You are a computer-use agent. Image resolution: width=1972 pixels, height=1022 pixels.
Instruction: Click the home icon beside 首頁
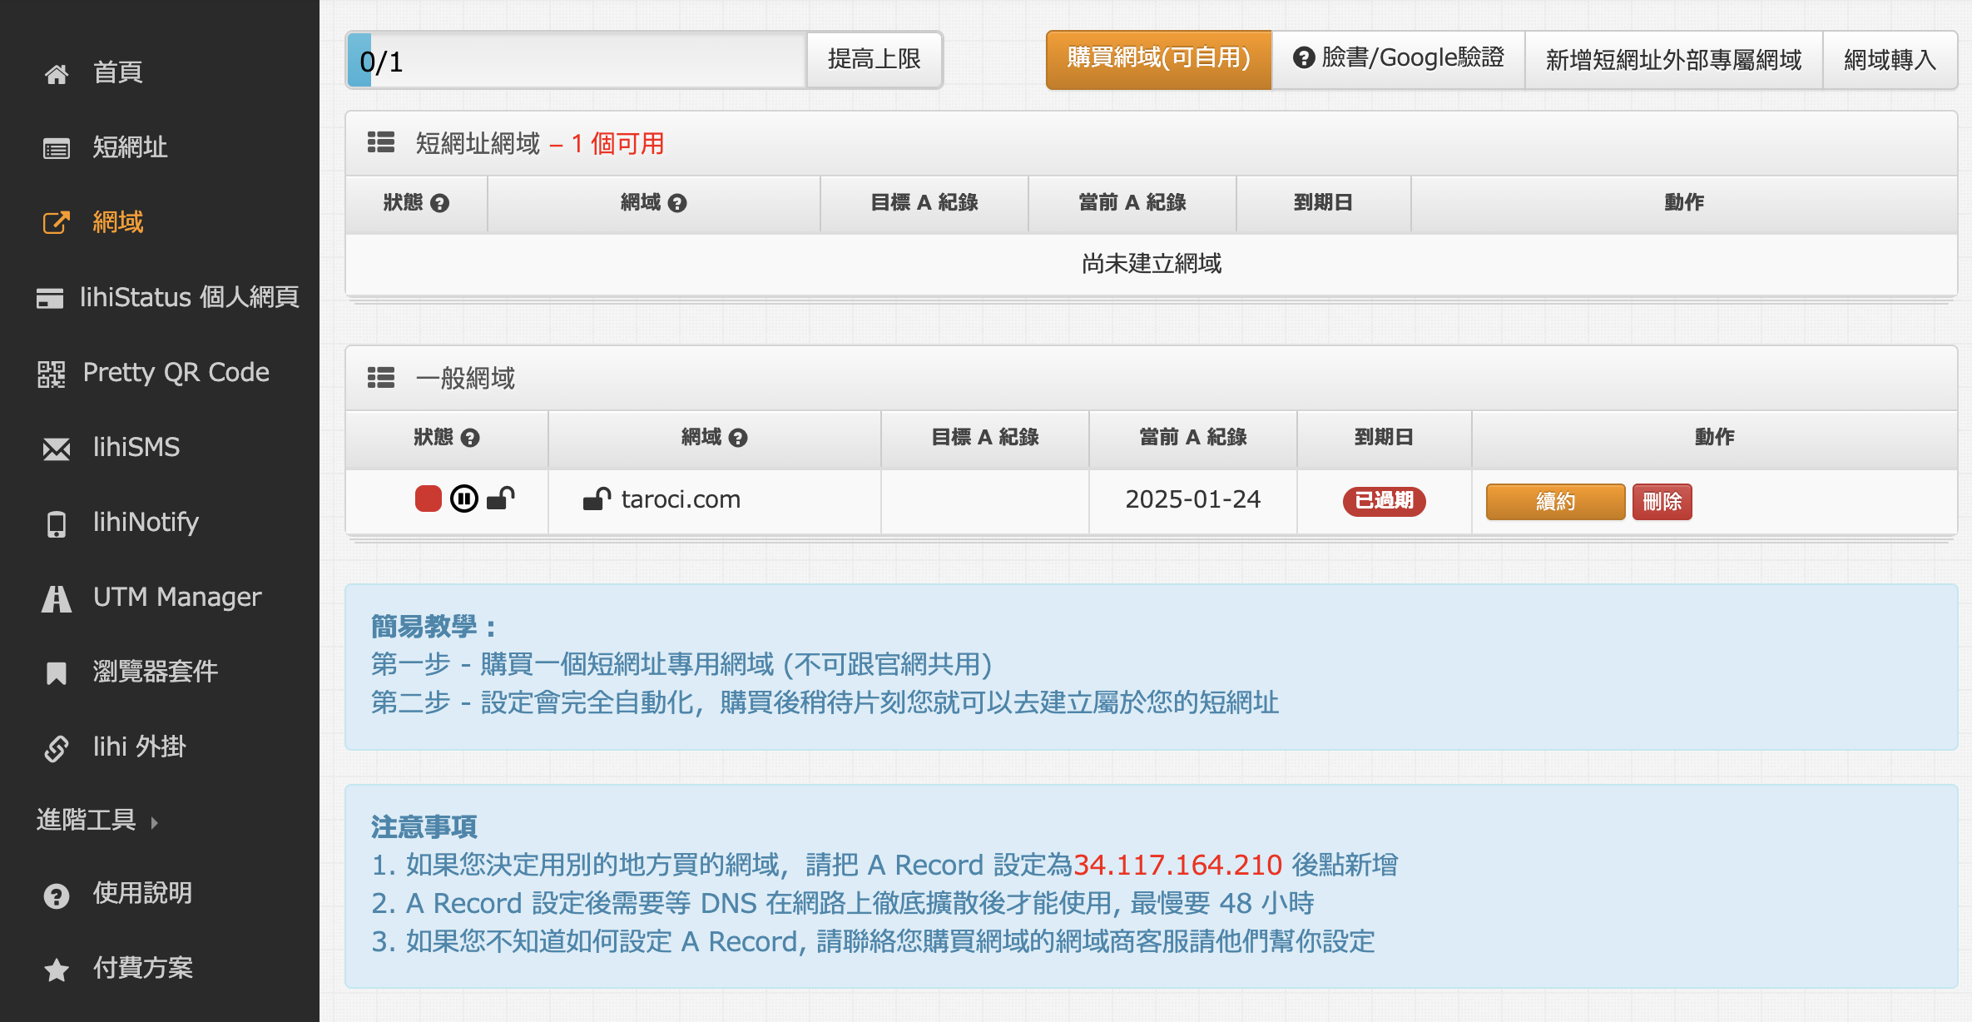coord(57,74)
